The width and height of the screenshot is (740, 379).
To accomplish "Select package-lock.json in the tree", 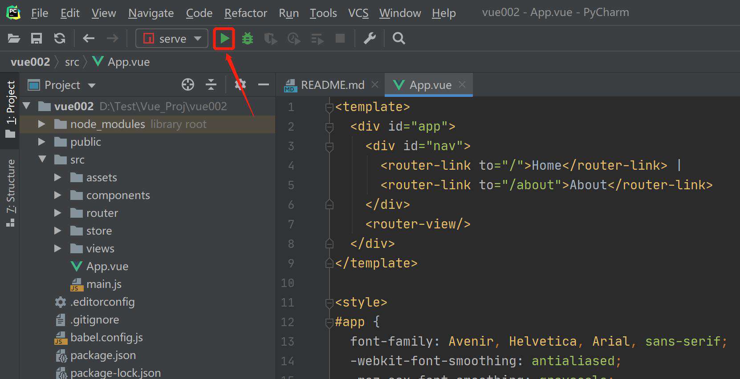I will click(x=108, y=372).
